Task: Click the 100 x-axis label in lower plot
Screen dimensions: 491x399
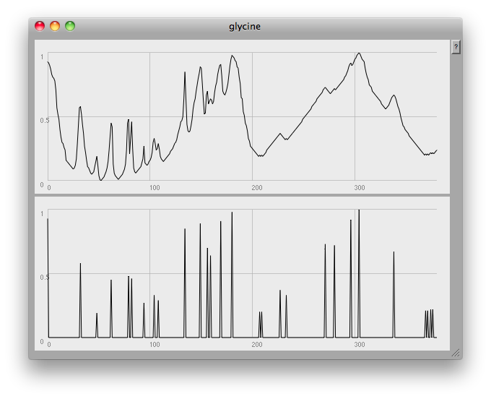Action: [153, 345]
